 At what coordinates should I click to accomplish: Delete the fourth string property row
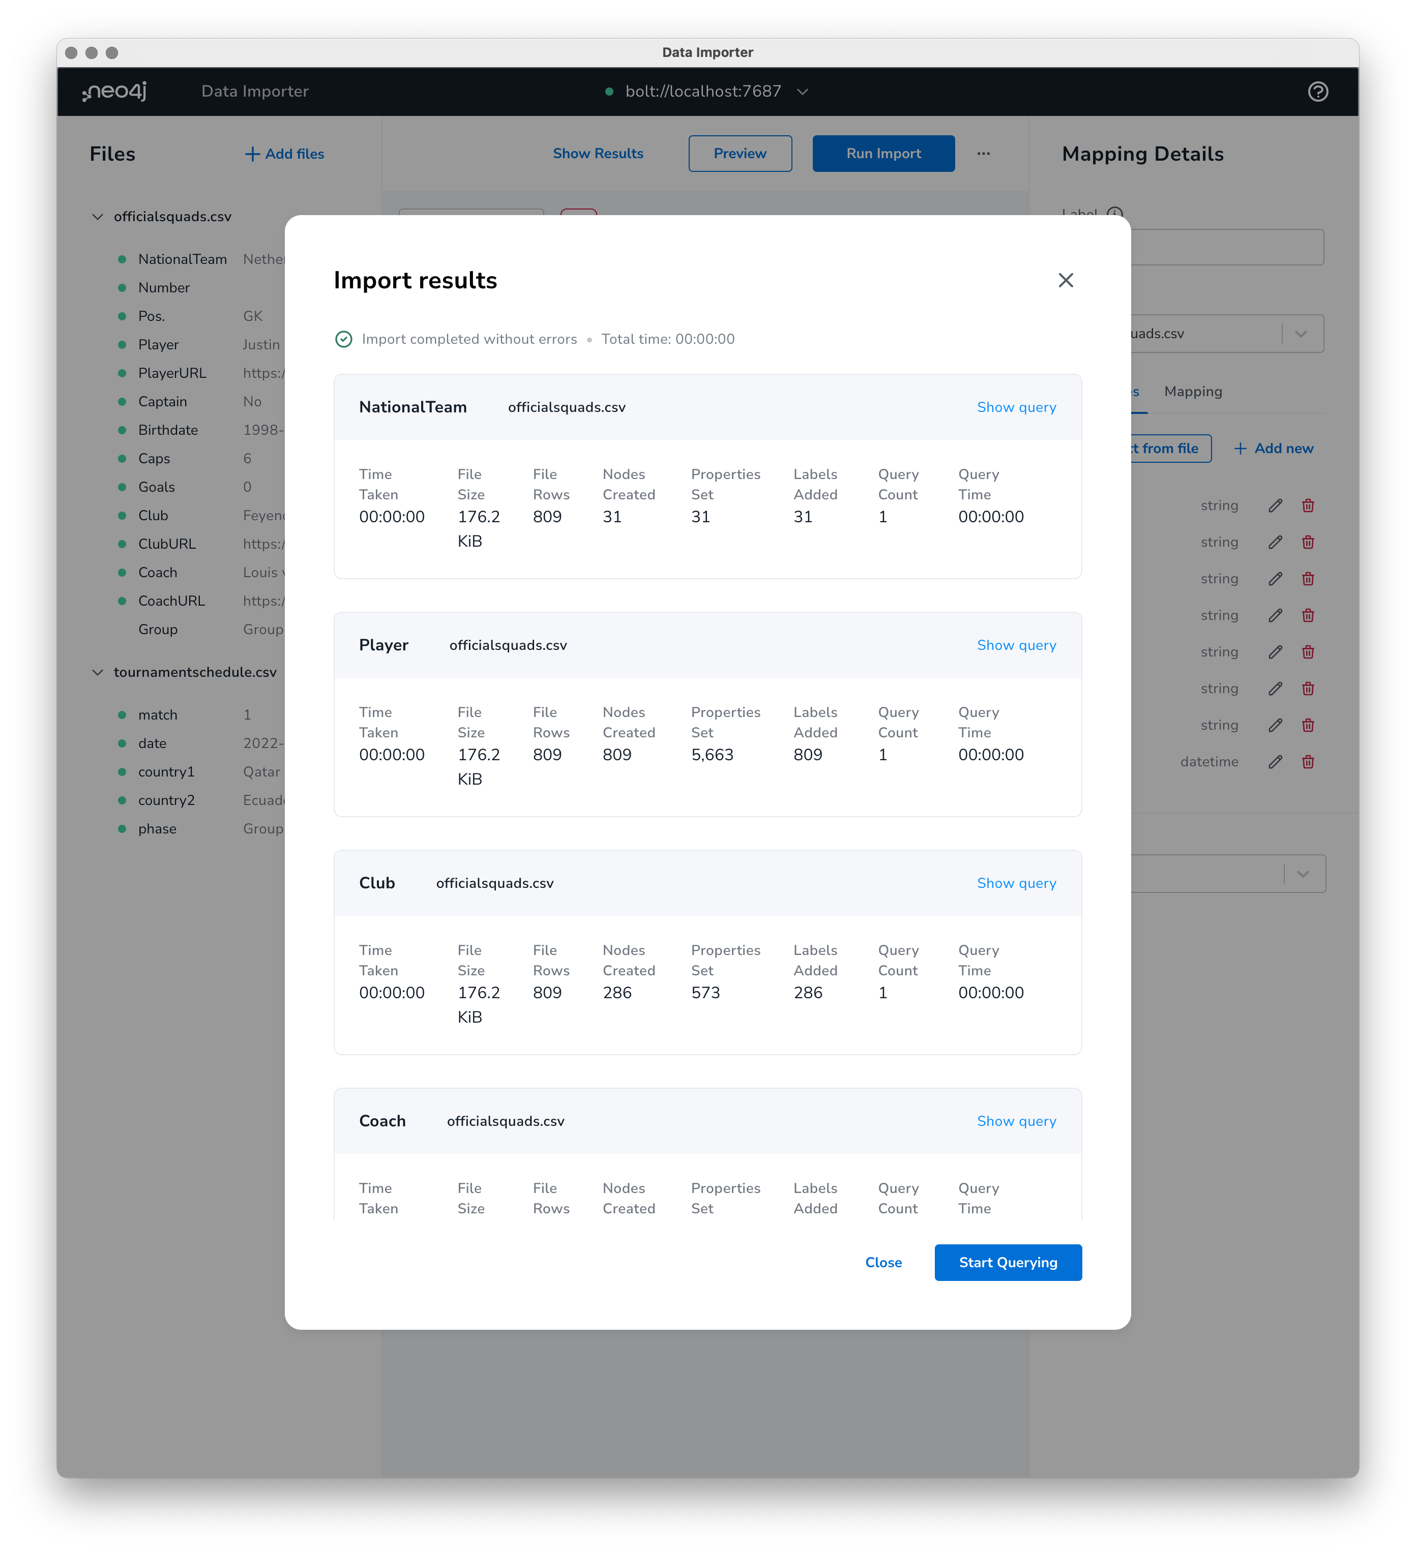click(1307, 615)
